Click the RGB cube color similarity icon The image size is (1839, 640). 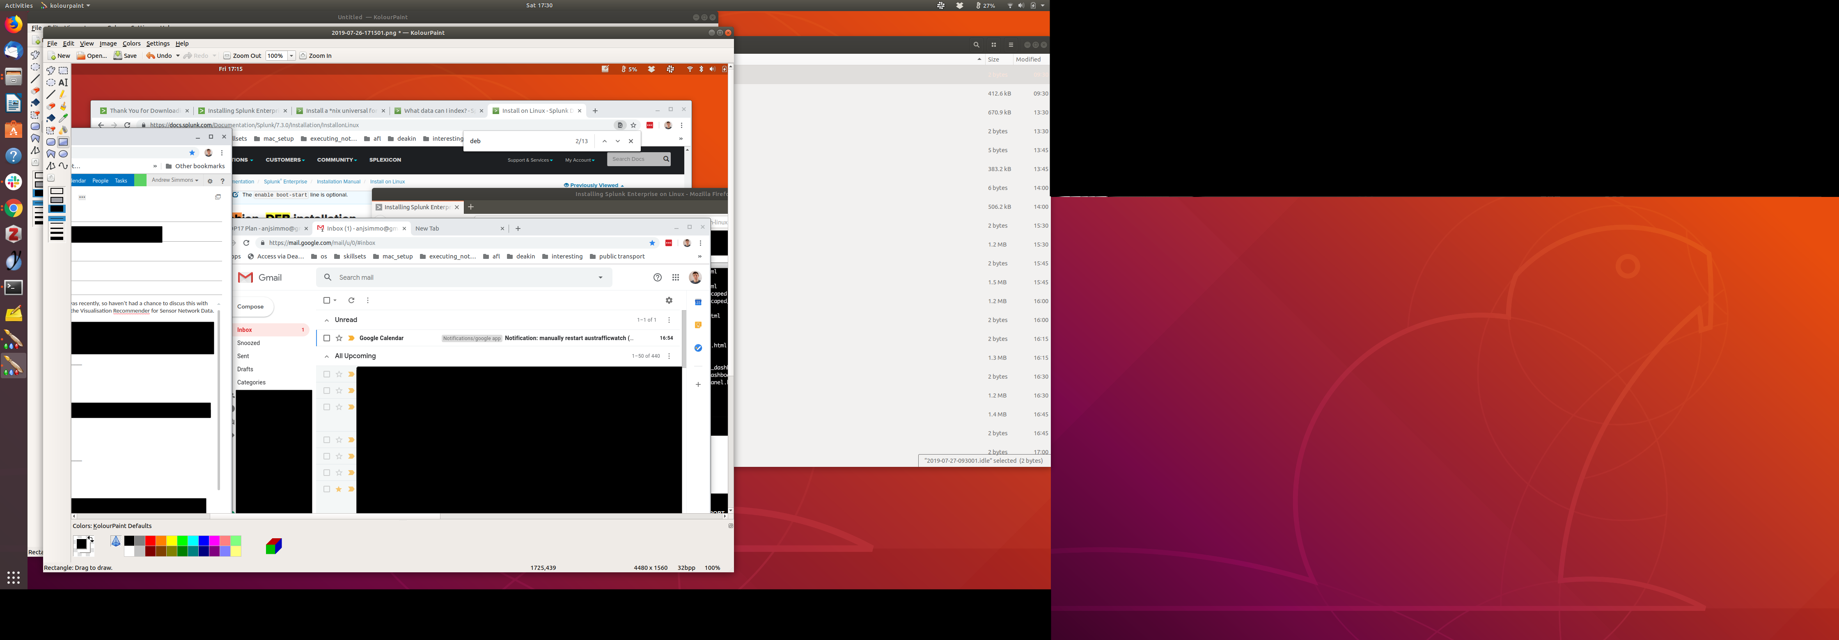pyautogui.click(x=273, y=546)
